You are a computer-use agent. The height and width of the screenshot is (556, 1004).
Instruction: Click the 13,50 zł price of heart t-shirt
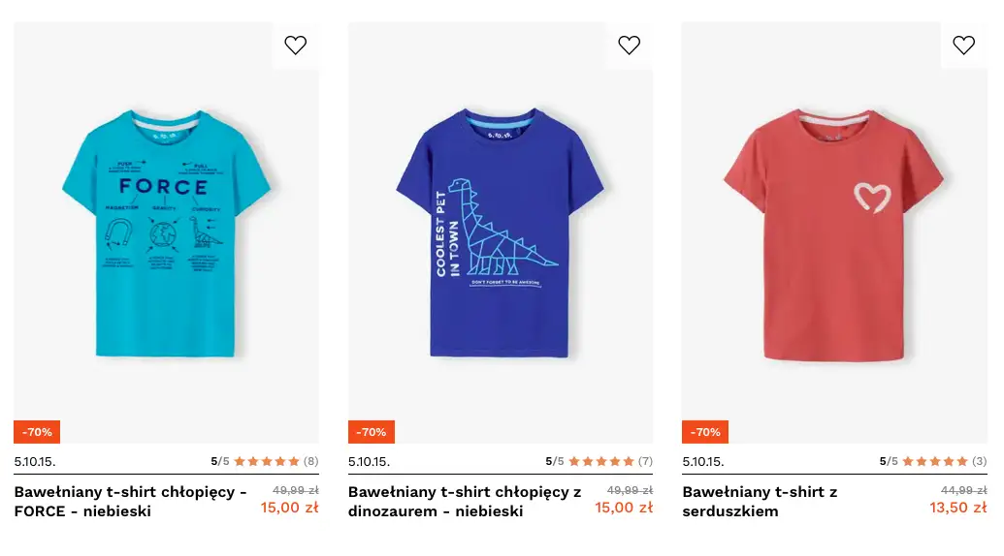coord(957,508)
